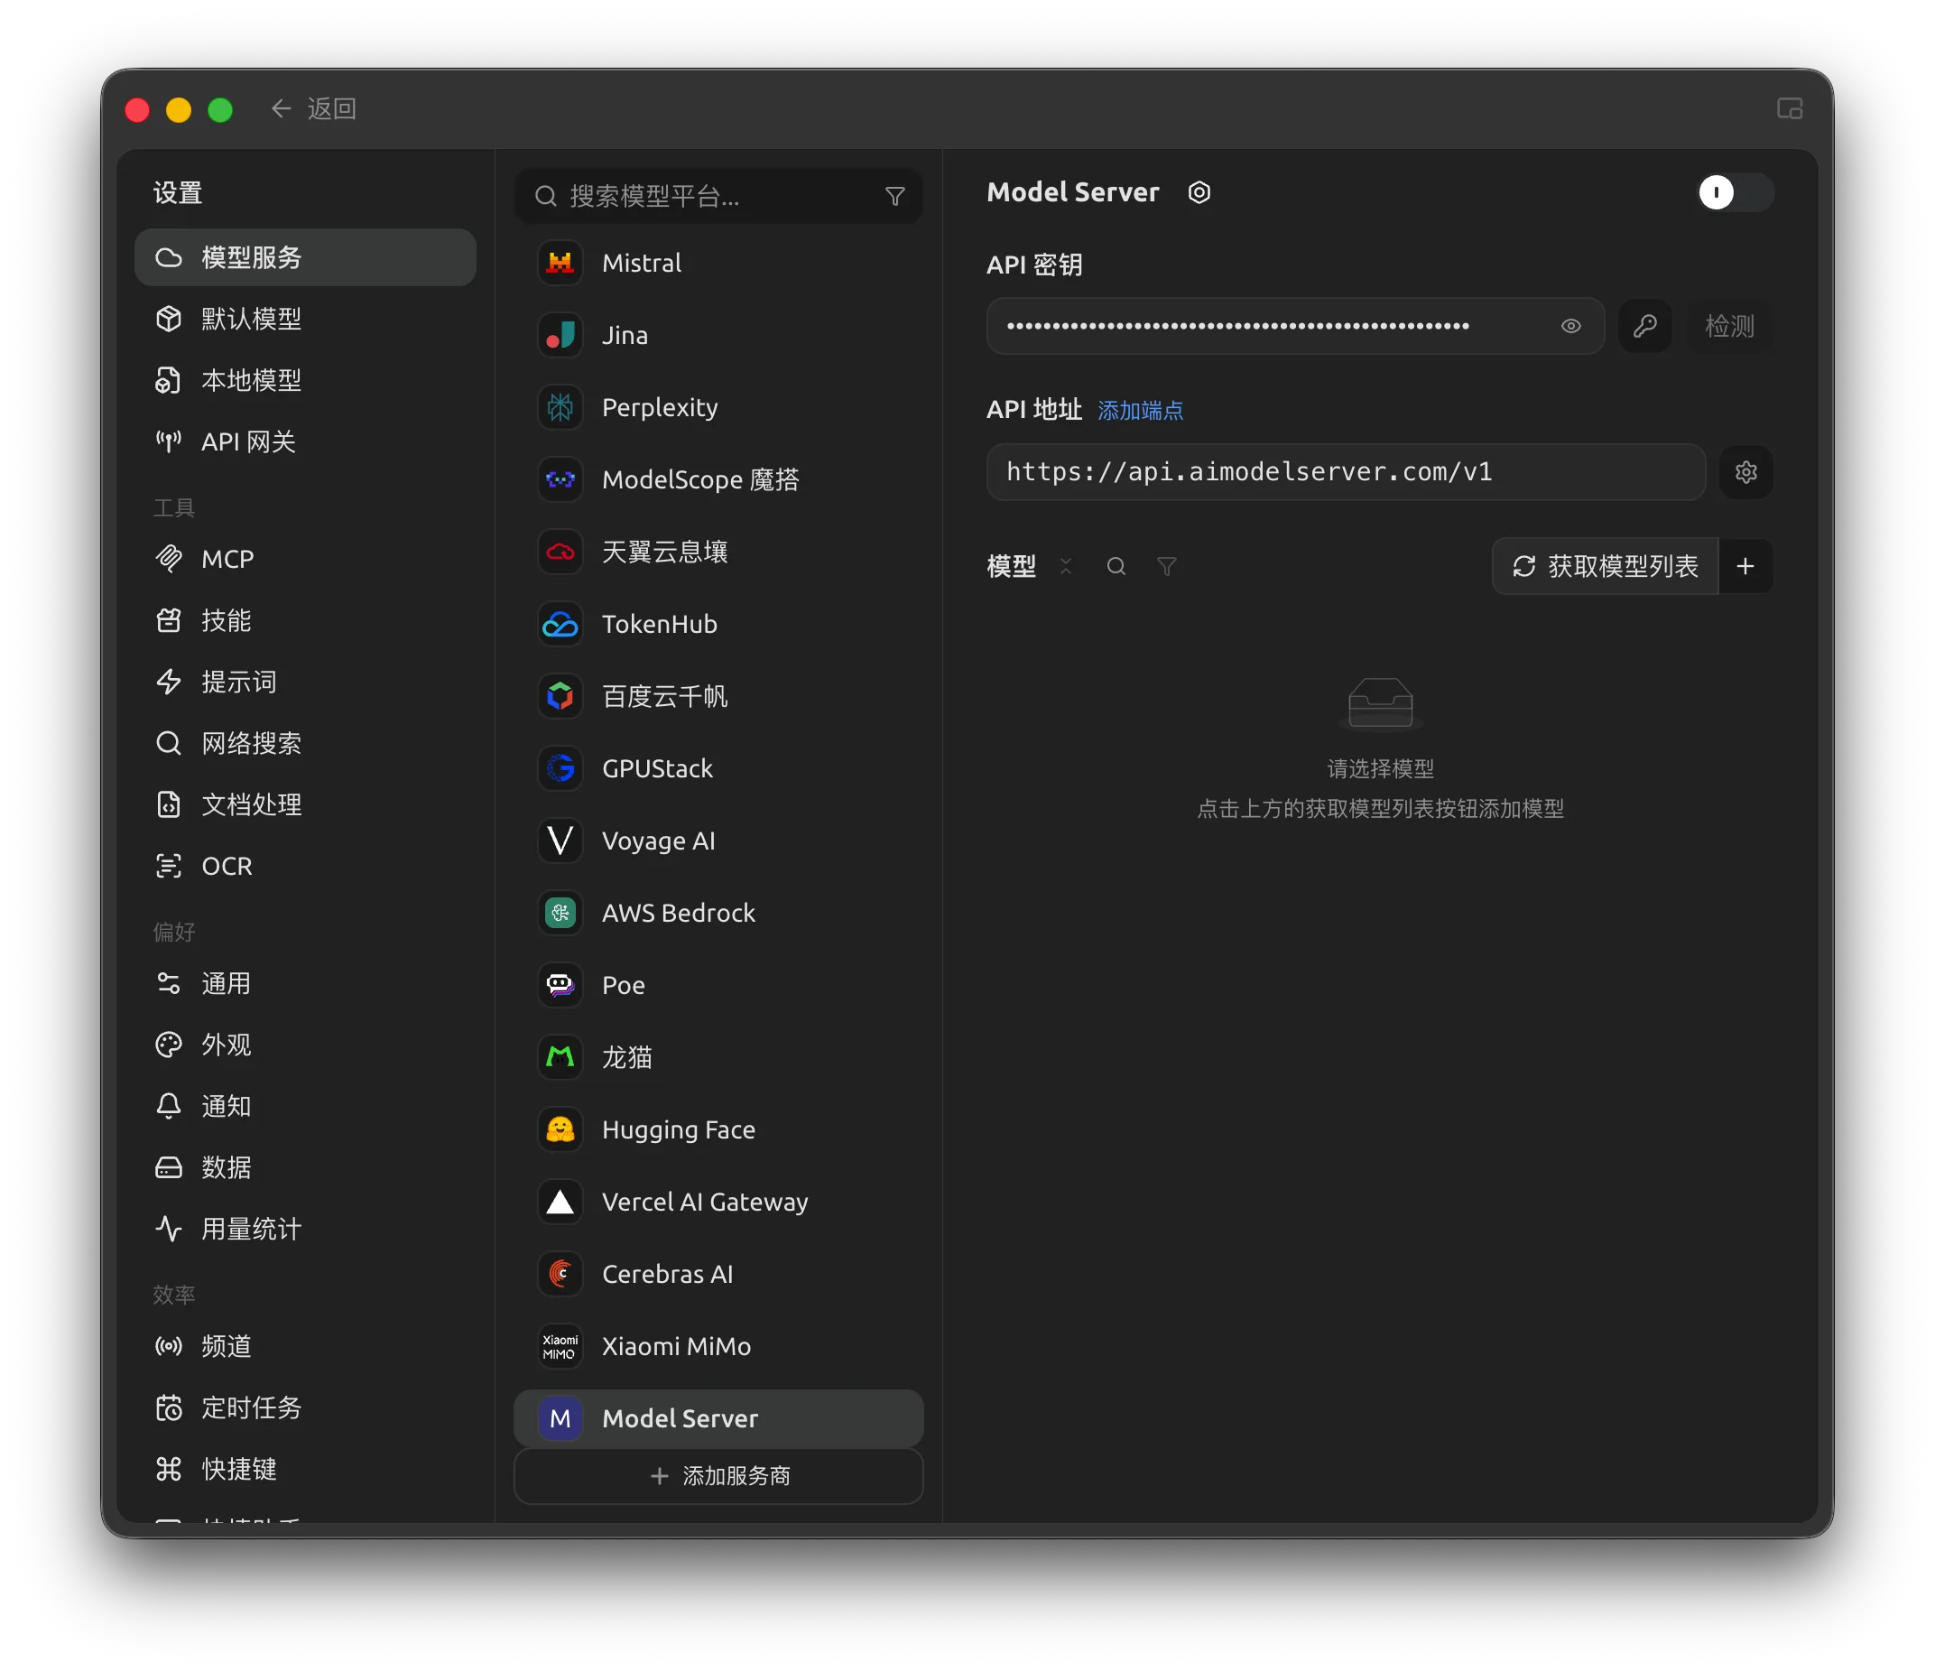Select Xiaomi MiMo provider

(x=718, y=1346)
